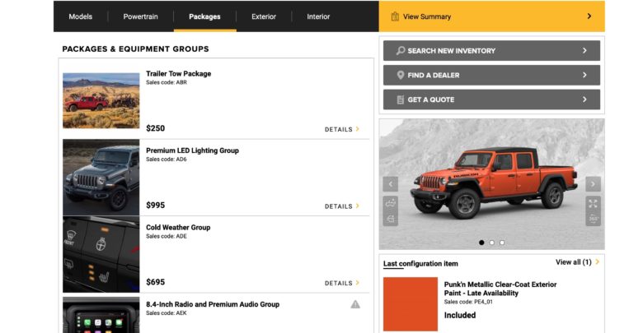Screen dimensions: 643x333
Task: Click Last configuration item heading
Action: coord(420,264)
